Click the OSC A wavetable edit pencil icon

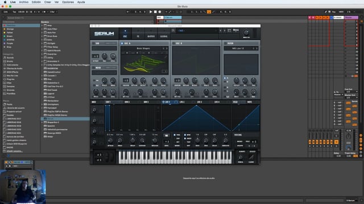166,57
